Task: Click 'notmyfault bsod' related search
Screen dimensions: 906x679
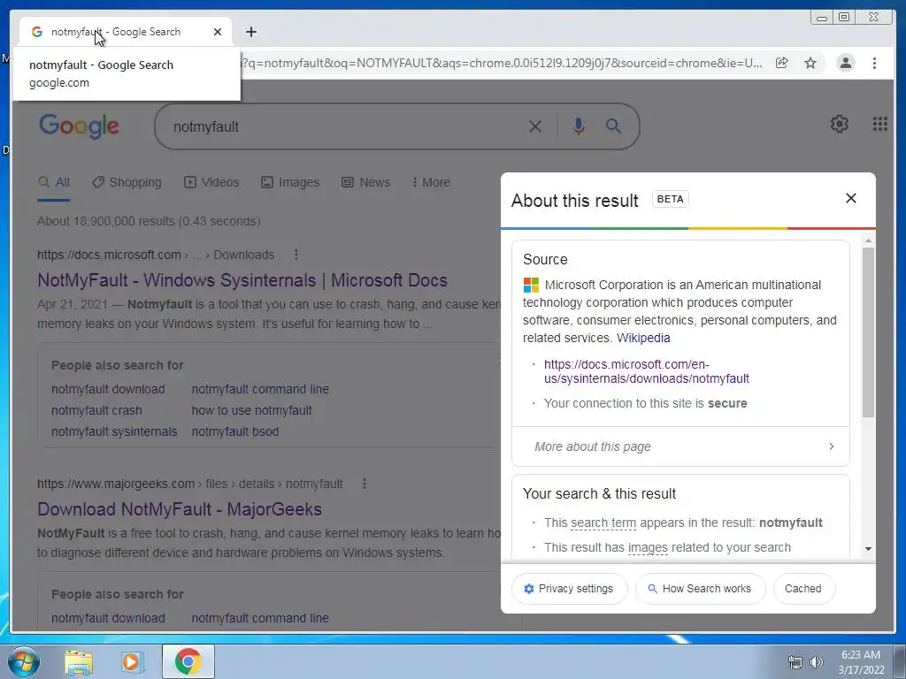Action: (235, 431)
